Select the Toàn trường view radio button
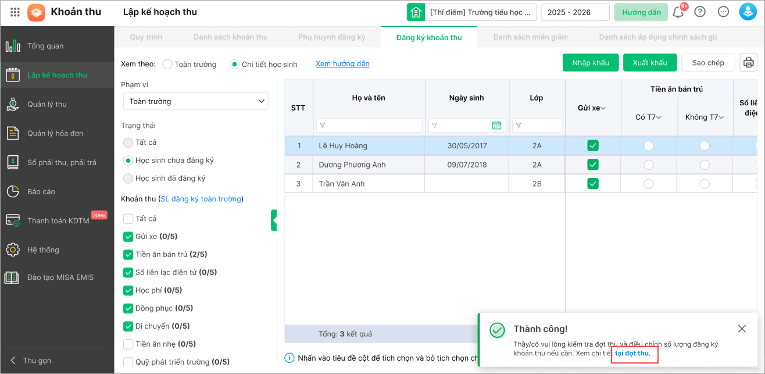 click(x=167, y=65)
